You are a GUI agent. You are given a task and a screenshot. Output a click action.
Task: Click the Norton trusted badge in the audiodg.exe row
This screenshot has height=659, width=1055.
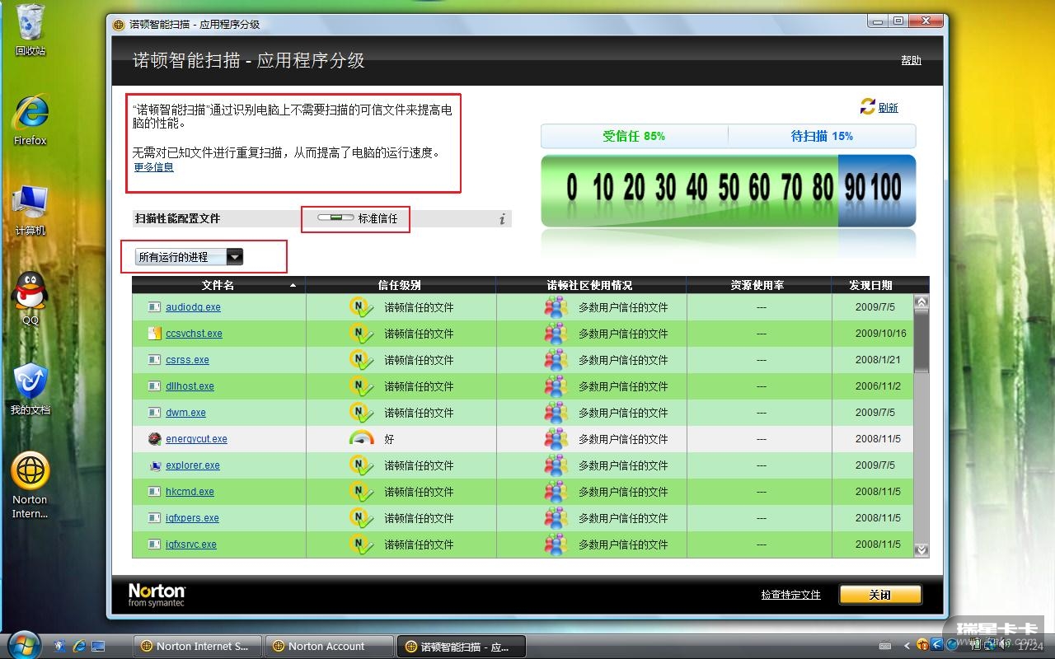361,307
